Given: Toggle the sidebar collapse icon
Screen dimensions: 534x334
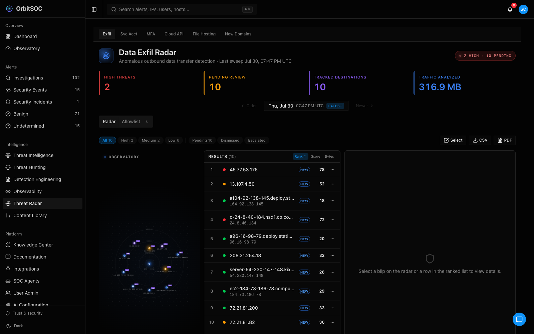Looking at the screenshot, I should point(94,9).
